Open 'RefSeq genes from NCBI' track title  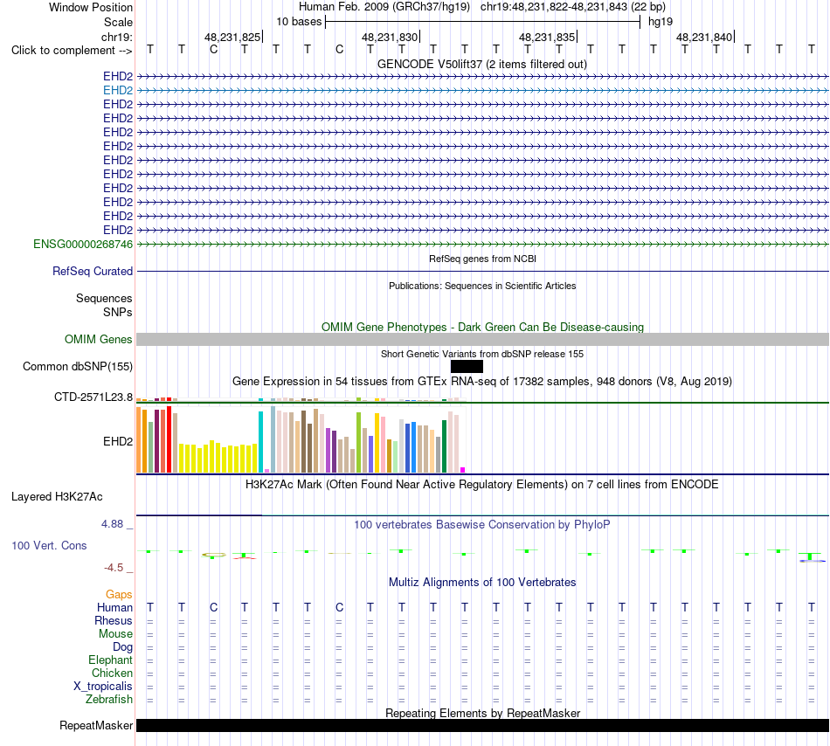(x=482, y=259)
